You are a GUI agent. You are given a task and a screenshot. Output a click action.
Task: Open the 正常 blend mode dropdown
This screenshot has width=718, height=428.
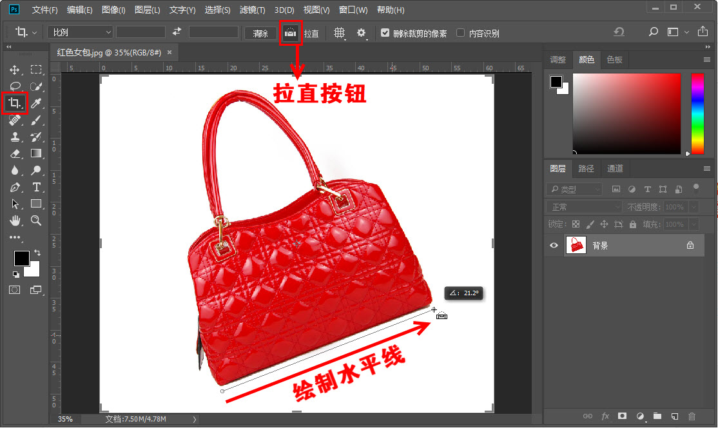(x=584, y=207)
